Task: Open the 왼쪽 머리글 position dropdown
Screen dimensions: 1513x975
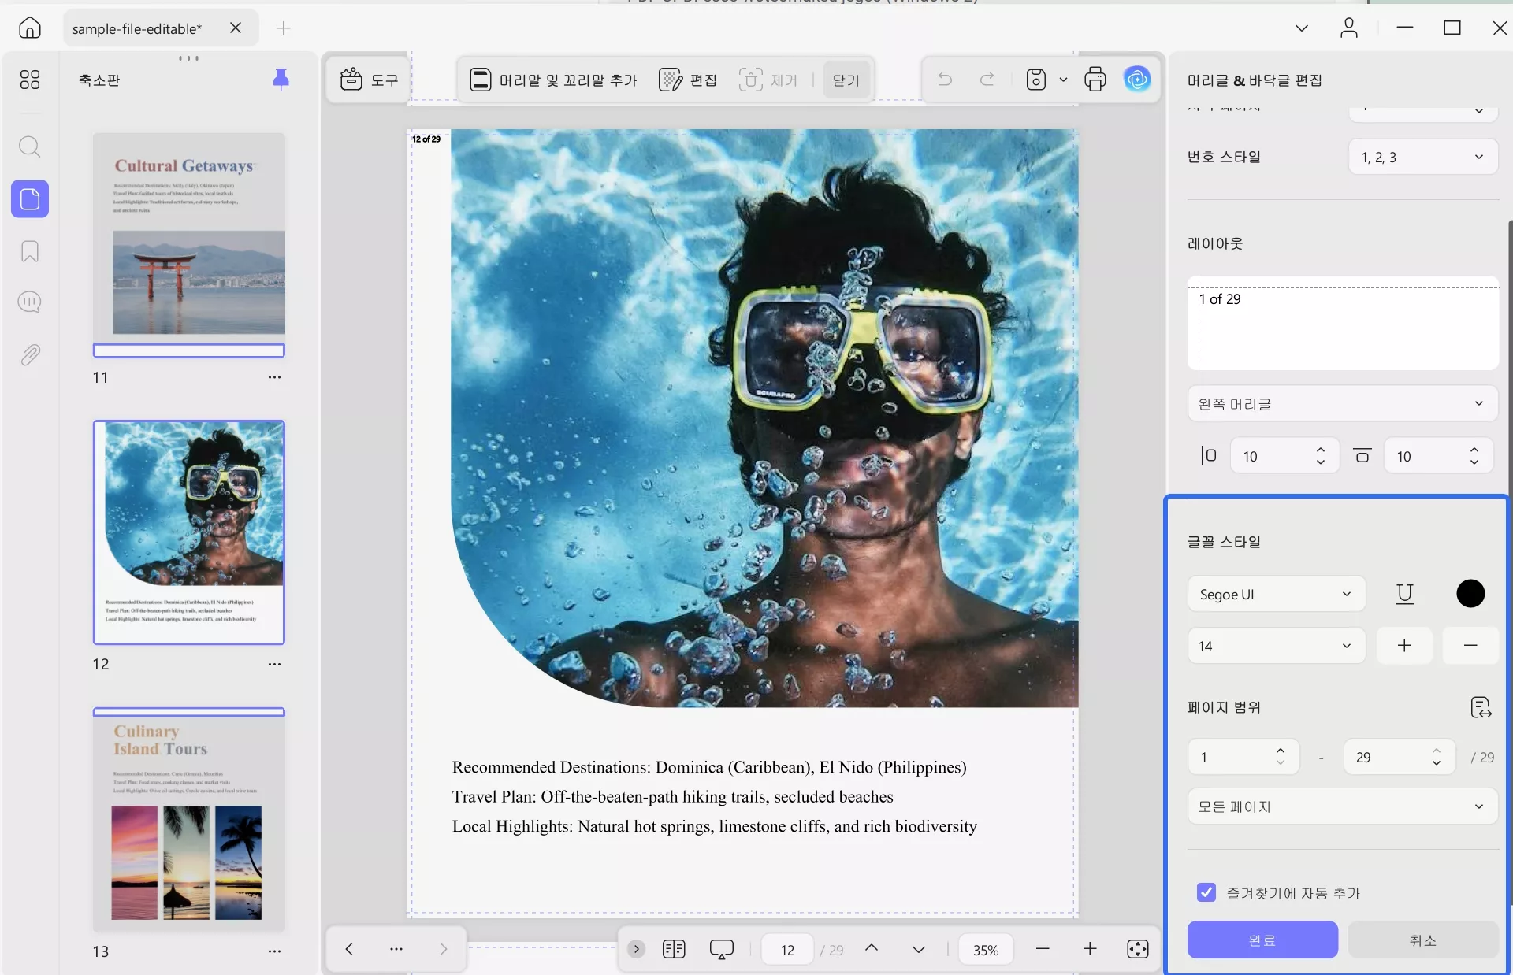Action: 1343,404
